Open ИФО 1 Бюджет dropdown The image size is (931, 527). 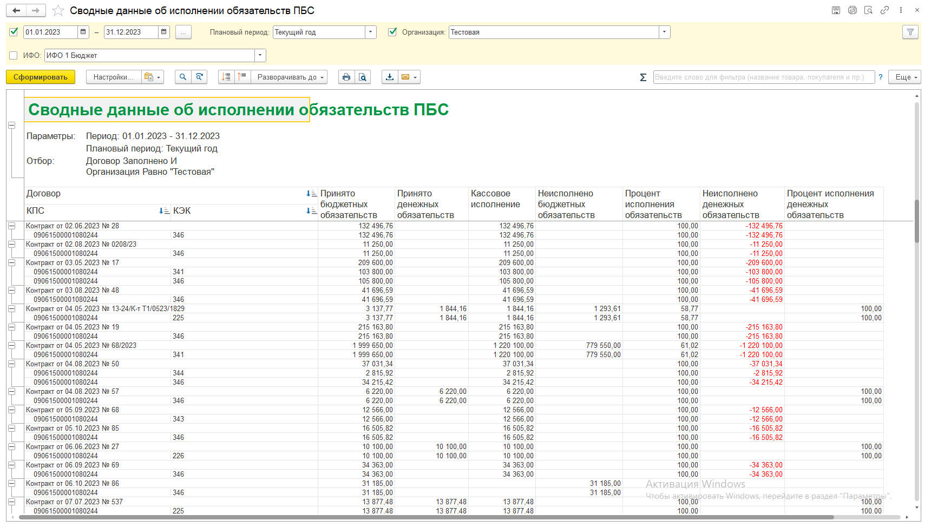pos(260,55)
